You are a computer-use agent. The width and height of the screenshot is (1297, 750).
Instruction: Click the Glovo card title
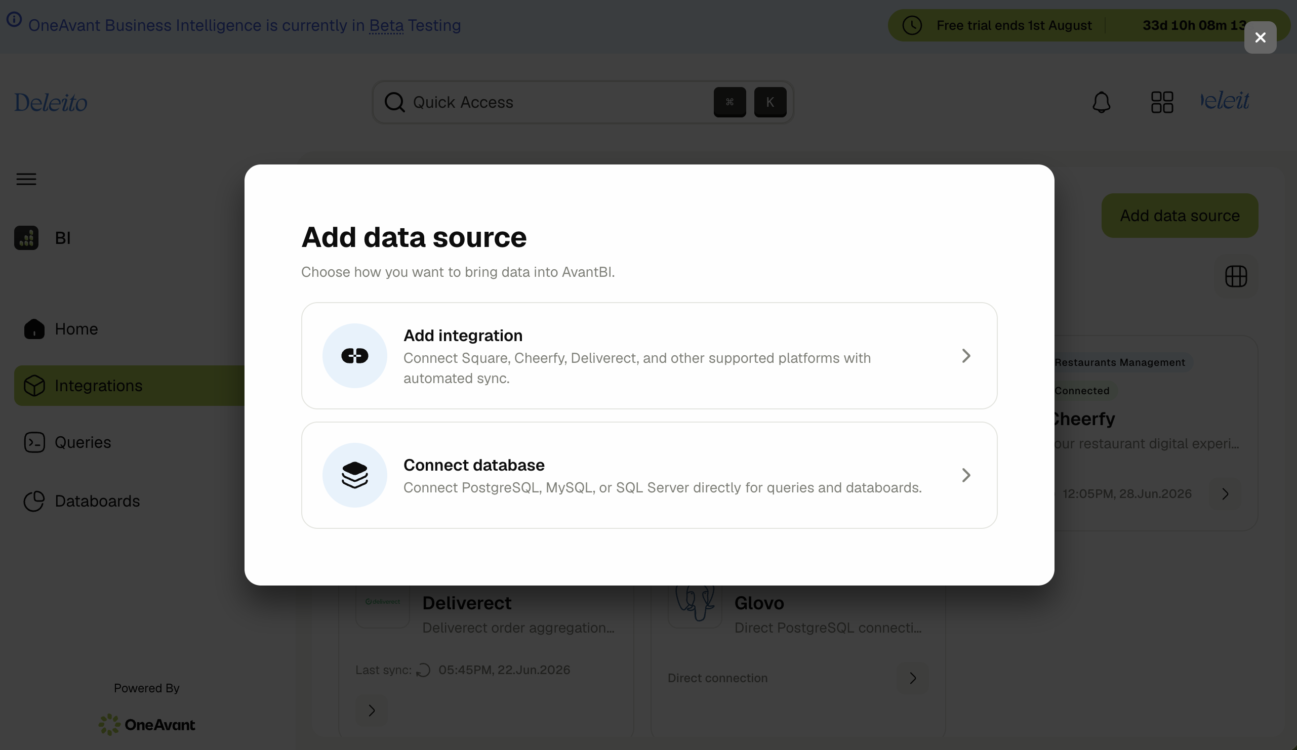point(759,602)
